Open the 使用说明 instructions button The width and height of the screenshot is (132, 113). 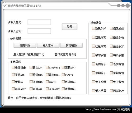[25, 45]
